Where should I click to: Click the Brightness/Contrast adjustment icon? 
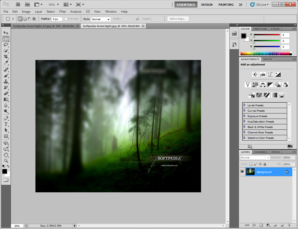[x=255, y=74]
